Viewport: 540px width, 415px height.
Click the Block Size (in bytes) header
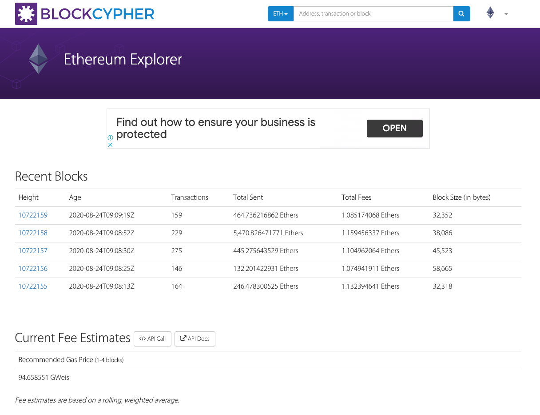pos(461,197)
